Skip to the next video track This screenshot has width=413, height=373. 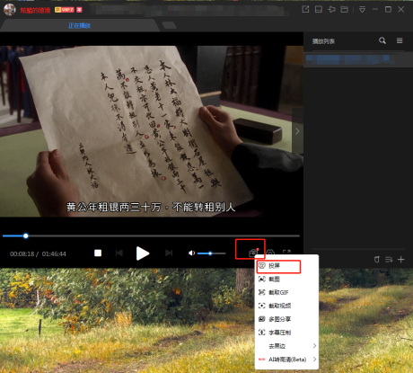[x=169, y=253]
